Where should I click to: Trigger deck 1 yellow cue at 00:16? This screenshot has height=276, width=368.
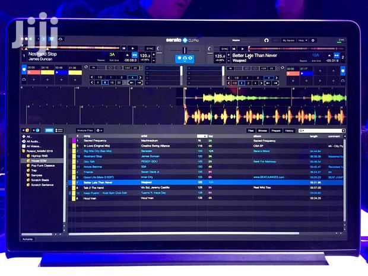point(47,72)
